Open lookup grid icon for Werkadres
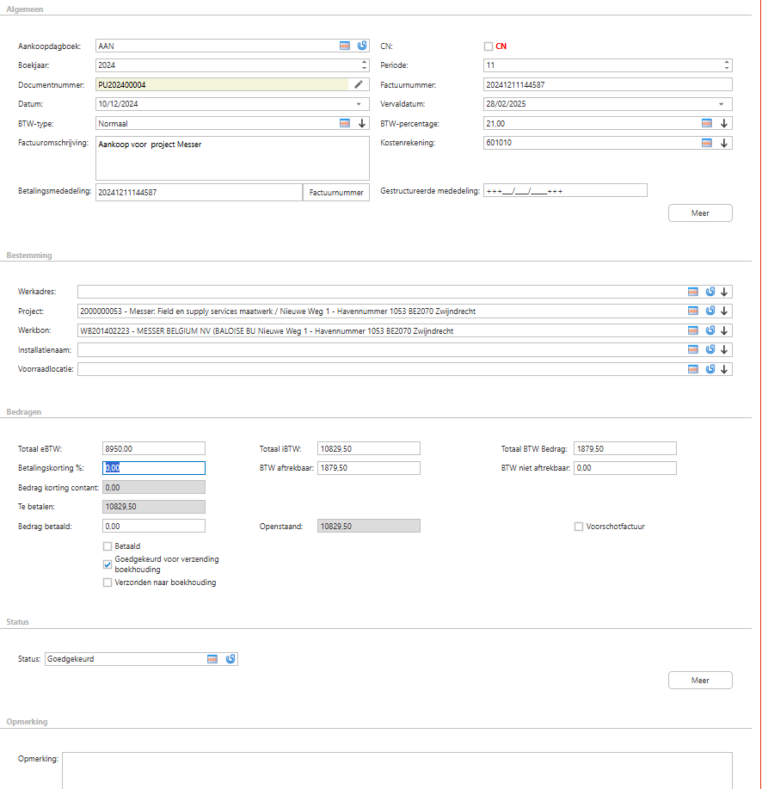This screenshot has width=762, height=789. [x=693, y=292]
